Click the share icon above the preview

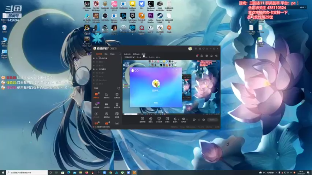tap(216, 56)
